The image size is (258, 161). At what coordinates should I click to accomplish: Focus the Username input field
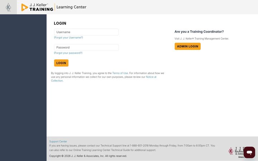click(x=86, y=32)
